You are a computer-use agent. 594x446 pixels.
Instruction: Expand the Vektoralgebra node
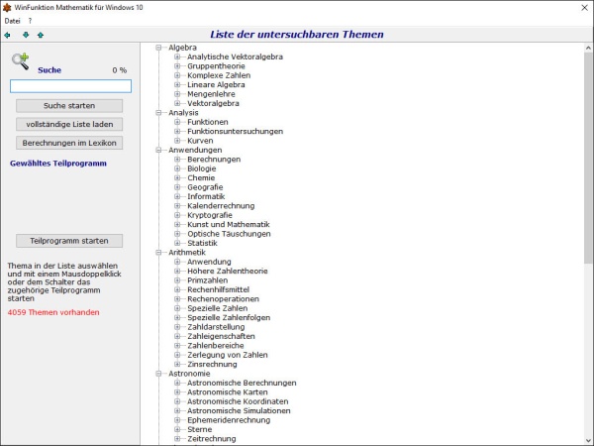click(177, 103)
